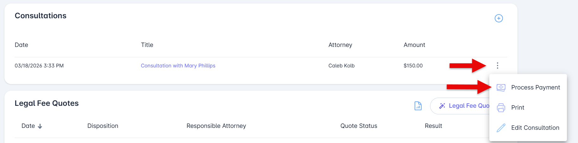Click the Amount column header

(x=414, y=45)
